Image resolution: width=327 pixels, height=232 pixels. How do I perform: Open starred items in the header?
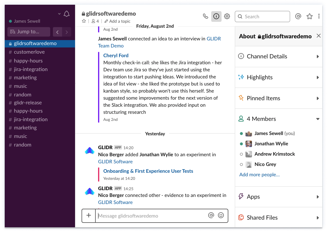tap(310, 16)
